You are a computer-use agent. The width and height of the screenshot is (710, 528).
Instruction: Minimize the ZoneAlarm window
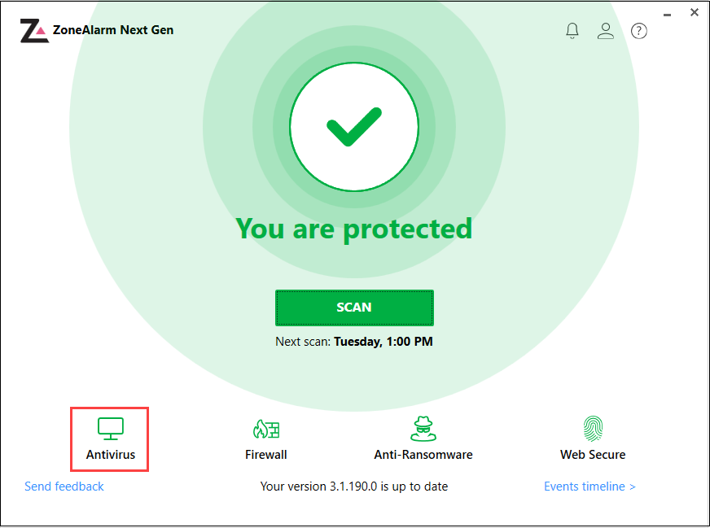[668, 13]
